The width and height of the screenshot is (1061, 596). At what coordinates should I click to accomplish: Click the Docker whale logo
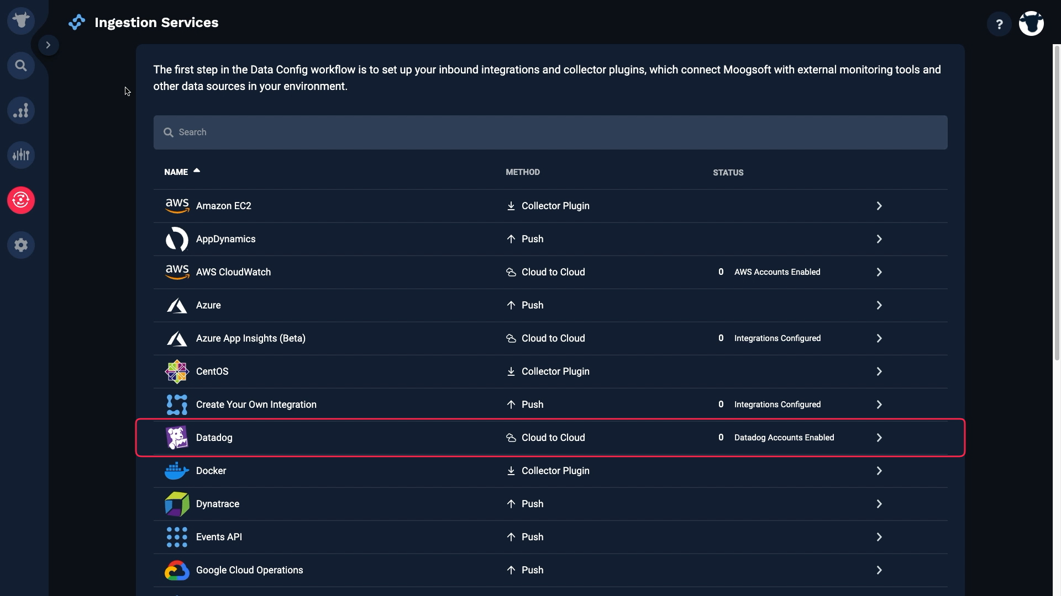click(x=177, y=471)
